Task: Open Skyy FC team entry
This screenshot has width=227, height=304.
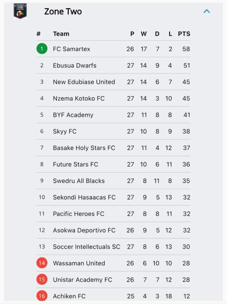Action: [113, 131]
